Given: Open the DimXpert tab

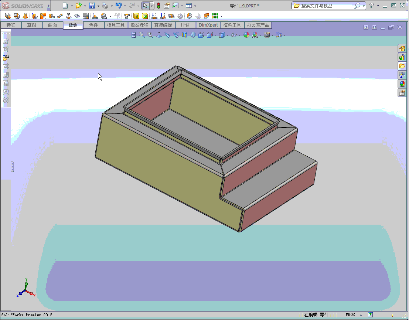Looking at the screenshot, I should pyautogui.click(x=208, y=25).
